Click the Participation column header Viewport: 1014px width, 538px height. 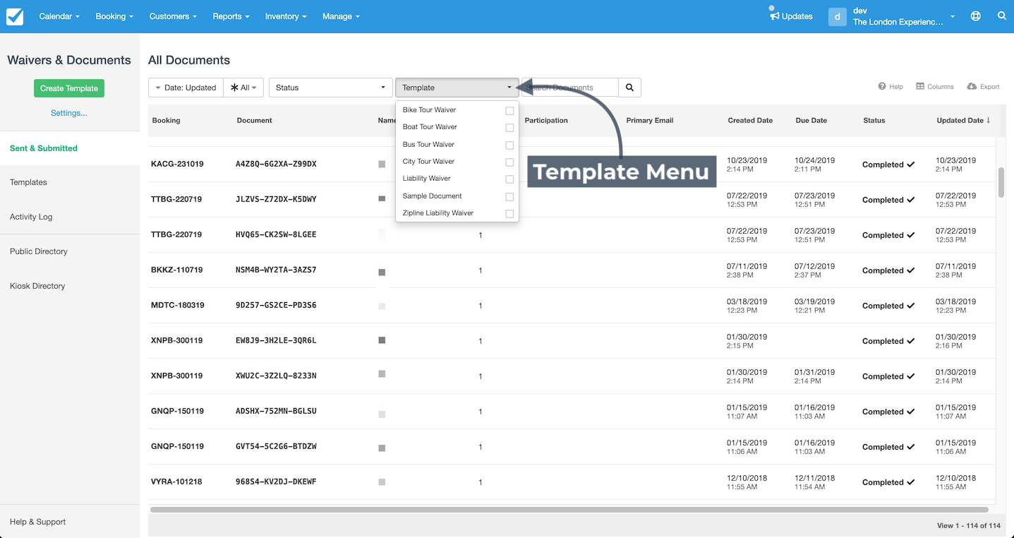[546, 120]
